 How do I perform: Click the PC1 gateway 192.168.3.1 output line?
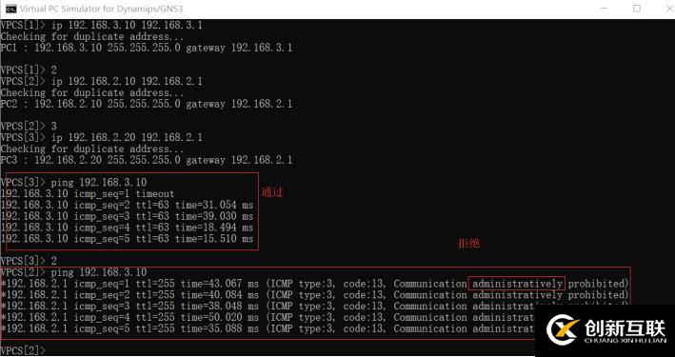tap(147, 48)
